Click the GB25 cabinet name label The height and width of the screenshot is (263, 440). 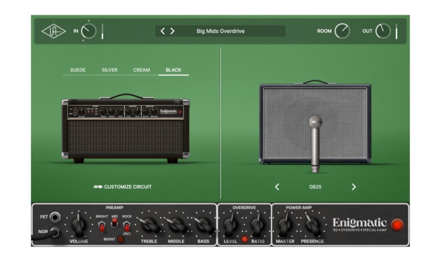[315, 187]
